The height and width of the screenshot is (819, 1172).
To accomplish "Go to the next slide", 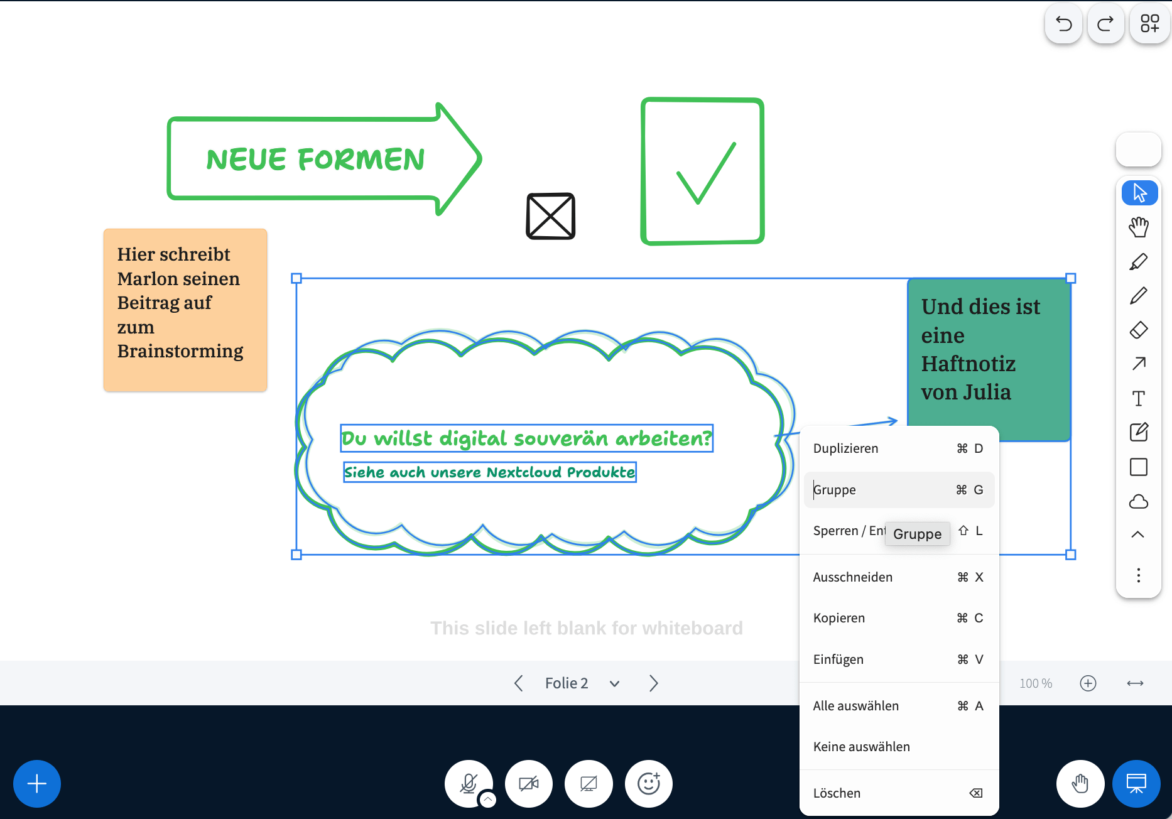I will tap(653, 683).
